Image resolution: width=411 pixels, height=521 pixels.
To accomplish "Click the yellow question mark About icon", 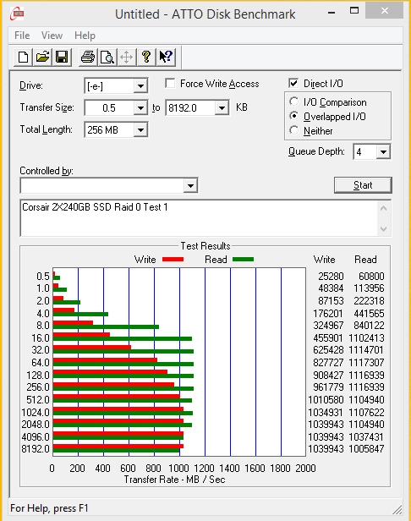I will 146,58.
